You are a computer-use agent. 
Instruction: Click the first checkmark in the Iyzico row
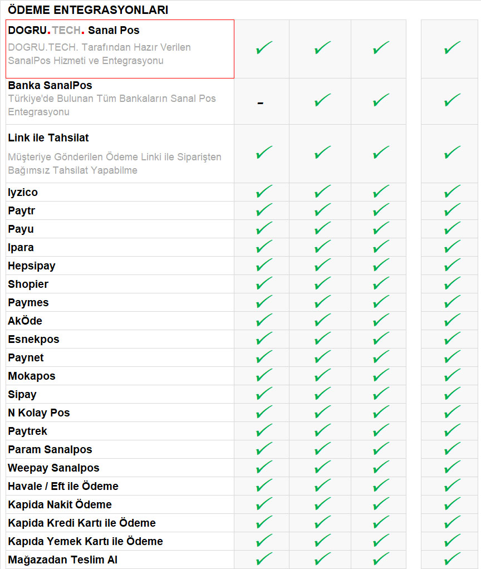[264, 192]
